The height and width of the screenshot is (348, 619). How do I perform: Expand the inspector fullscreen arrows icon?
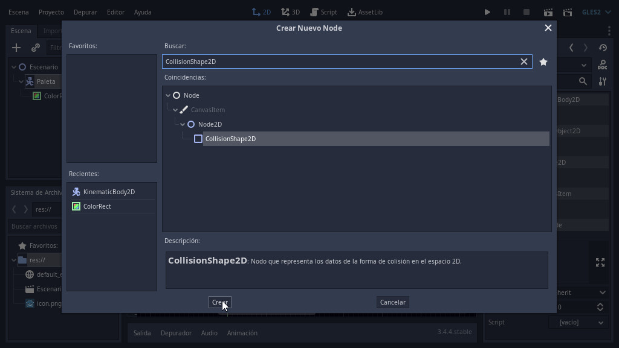pyautogui.click(x=600, y=262)
